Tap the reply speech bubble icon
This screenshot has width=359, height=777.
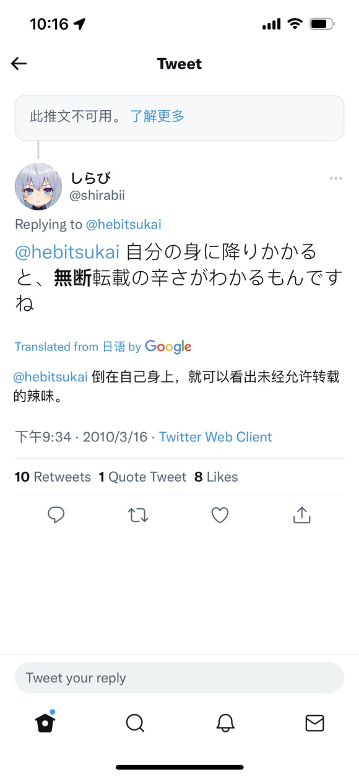tap(56, 514)
